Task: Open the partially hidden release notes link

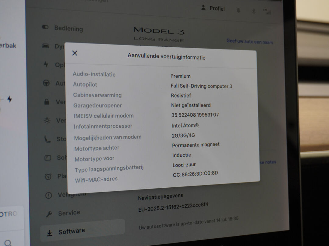Action: click(268, 162)
